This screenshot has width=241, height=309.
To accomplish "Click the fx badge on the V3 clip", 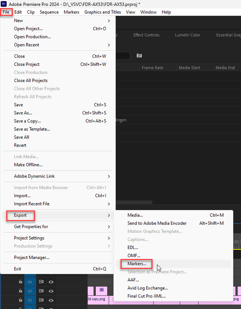I will 102,290.
